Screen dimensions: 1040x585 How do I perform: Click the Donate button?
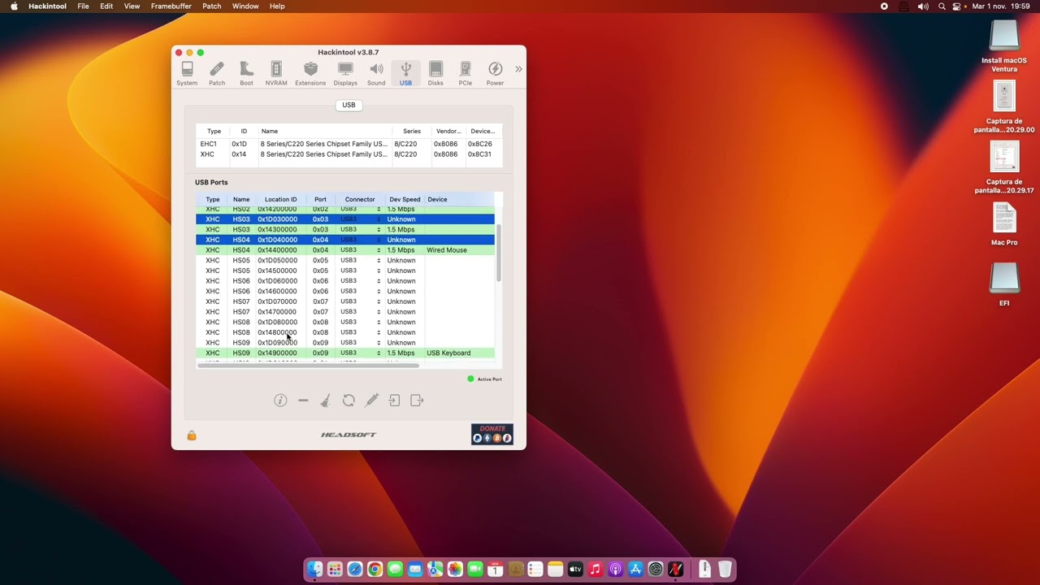[x=492, y=434]
